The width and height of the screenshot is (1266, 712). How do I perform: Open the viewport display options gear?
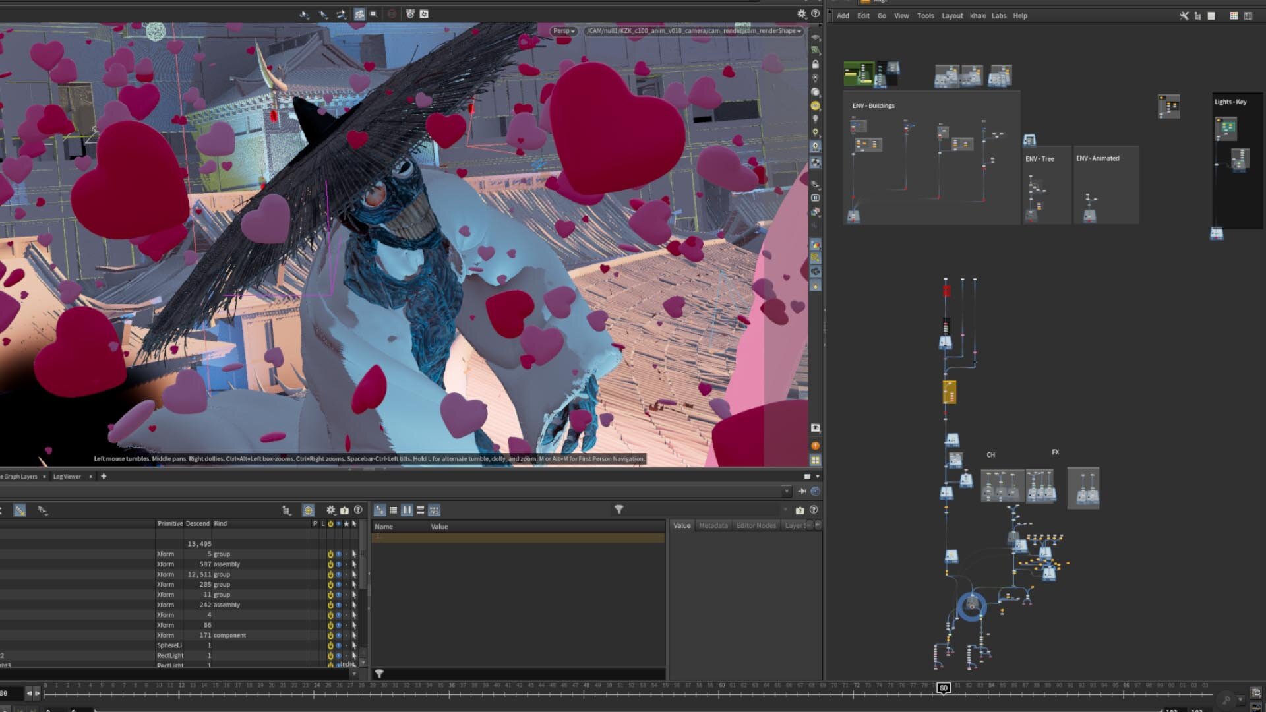[x=801, y=13]
